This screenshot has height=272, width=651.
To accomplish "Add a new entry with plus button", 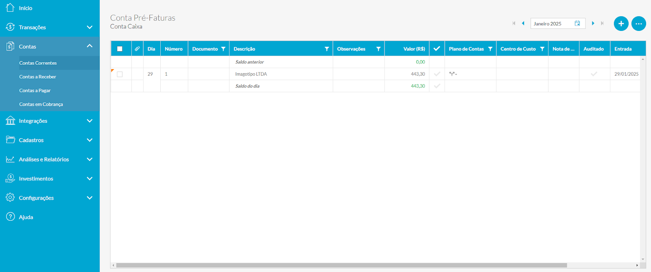I will (x=621, y=24).
